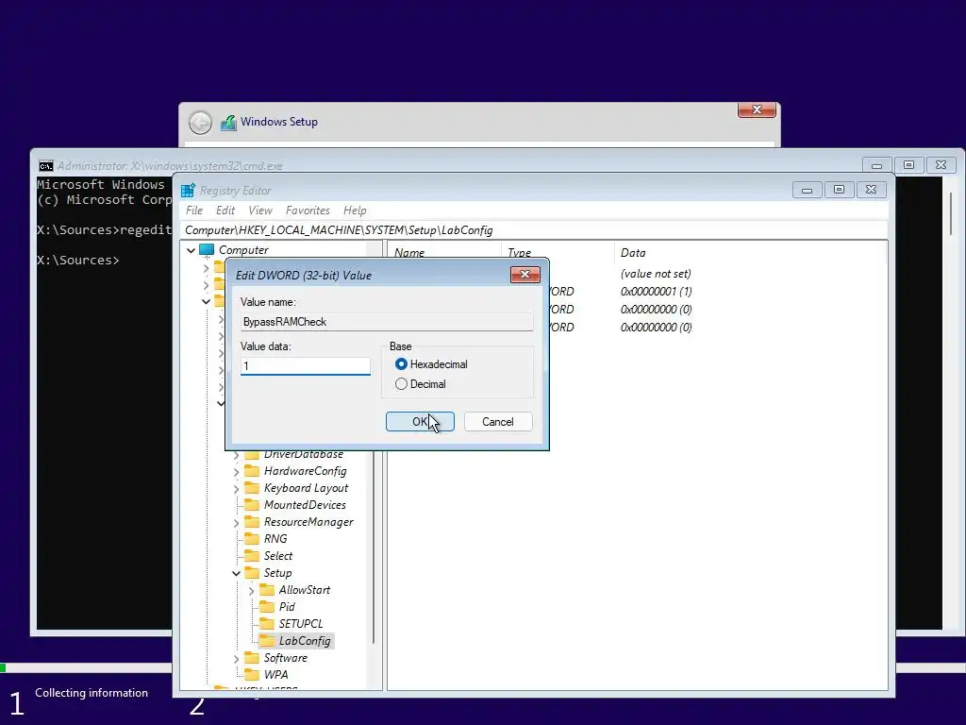This screenshot has width=966, height=725.
Task: Close the Edit DWORD dialog with X
Action: [525, 275]
